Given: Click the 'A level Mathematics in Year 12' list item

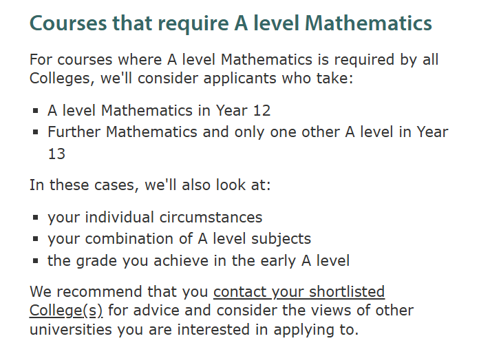Looking at the screenshot, I should (x=159, y=111).
